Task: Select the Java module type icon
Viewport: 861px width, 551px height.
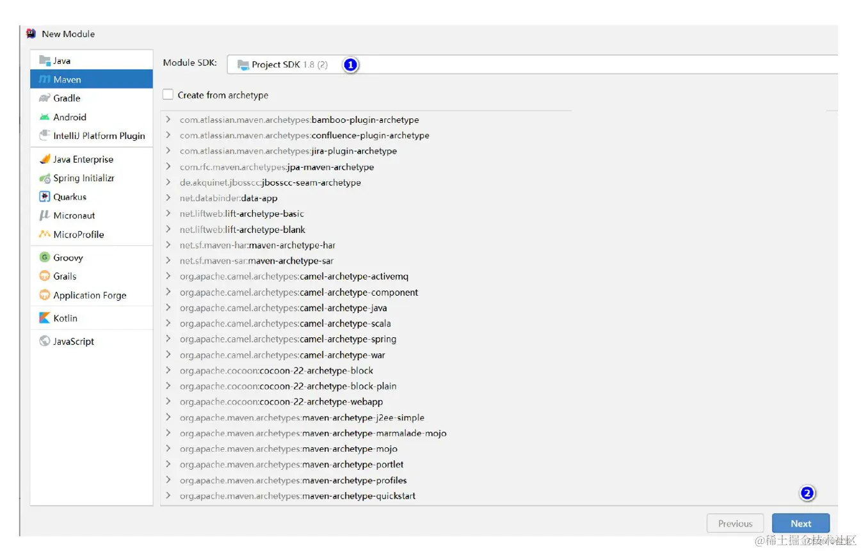Action: click(x=45, y=61)
